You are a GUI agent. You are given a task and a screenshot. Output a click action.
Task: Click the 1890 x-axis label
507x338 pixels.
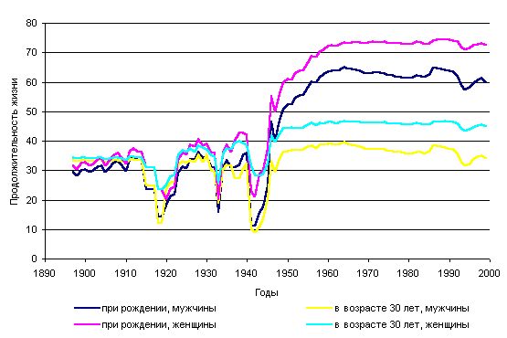(x=44, y=273)
